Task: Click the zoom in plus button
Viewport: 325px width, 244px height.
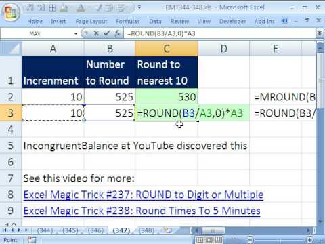Action: pyautogui.click(x=310, y=240)
